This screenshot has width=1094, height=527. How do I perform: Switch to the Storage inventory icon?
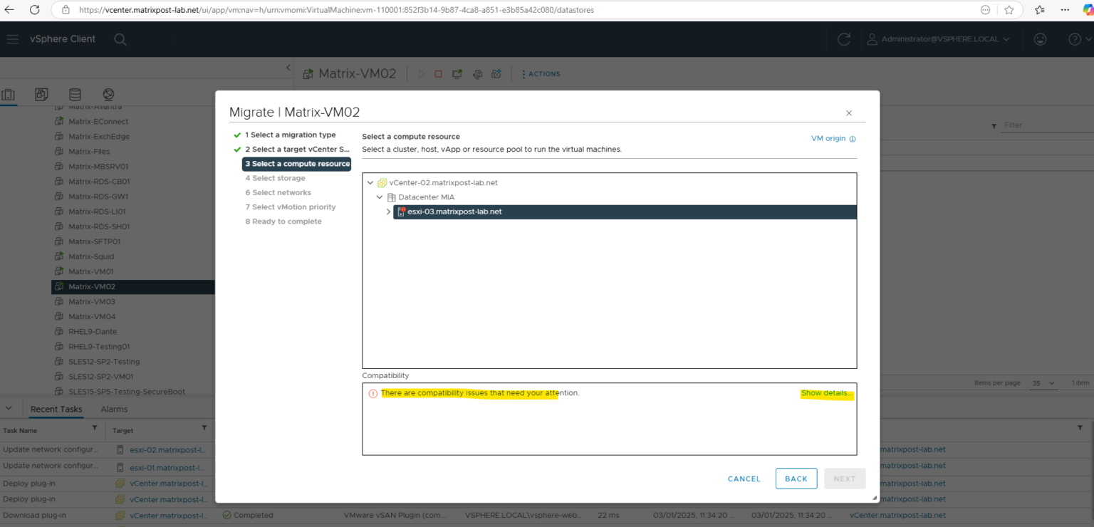pyautogui.click(x=74, y=93)
